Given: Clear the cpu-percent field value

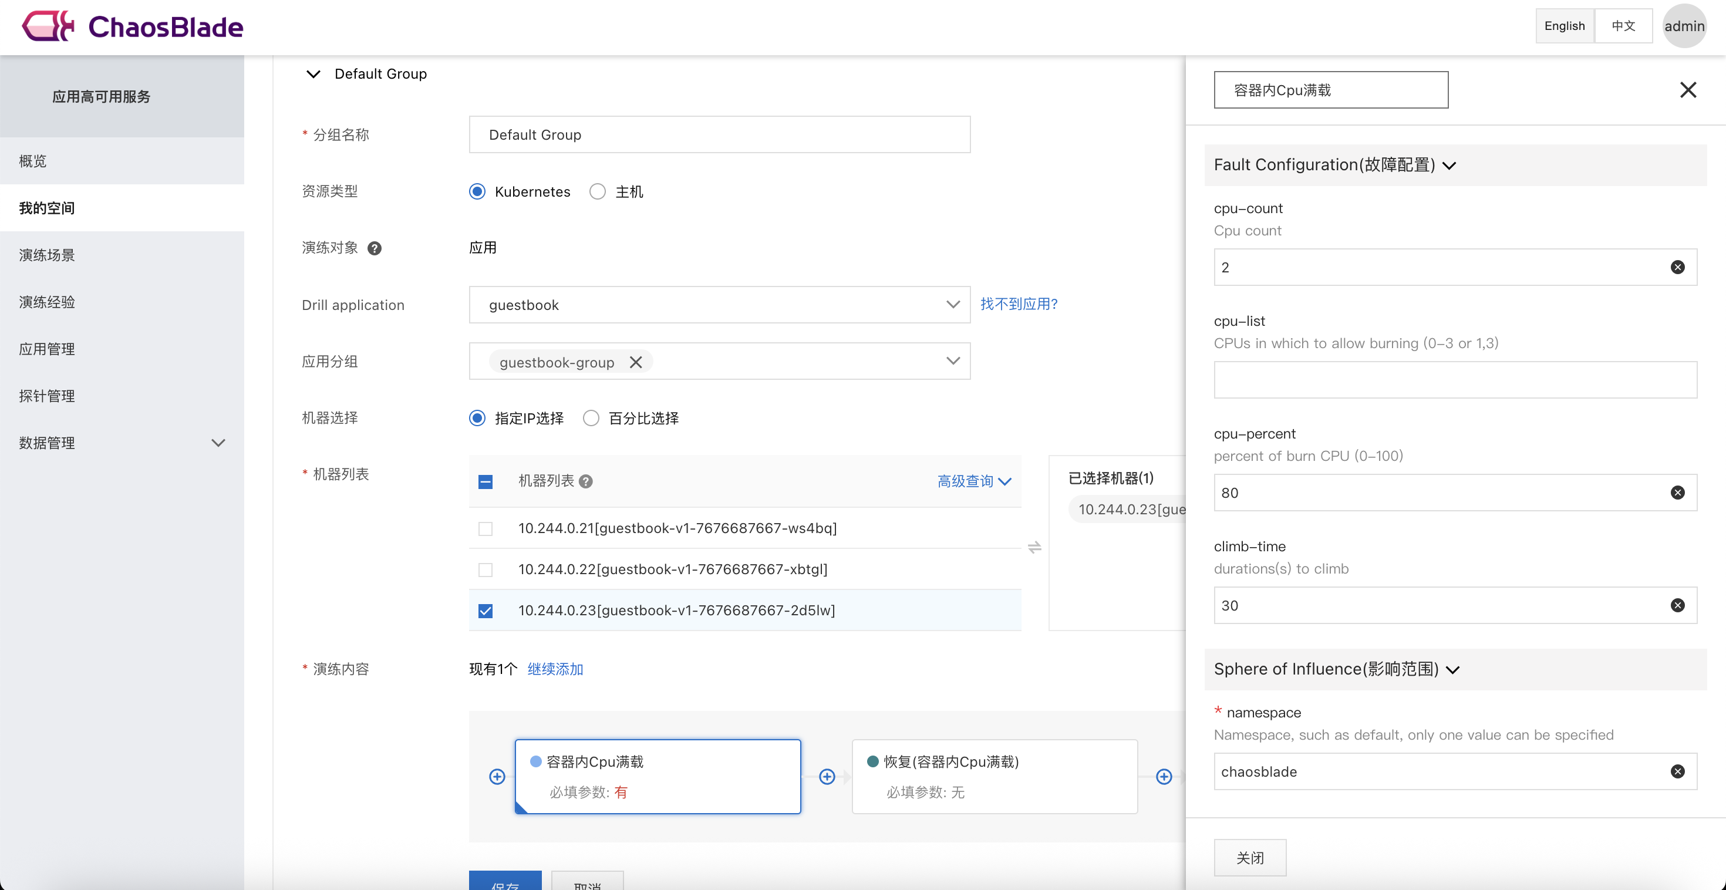Looking at the screenshot, I should [1677, 493].
